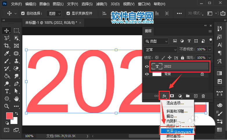Select the Move tool in toolbar
This screenshot has height=140, width=227.
pos(7,31)
